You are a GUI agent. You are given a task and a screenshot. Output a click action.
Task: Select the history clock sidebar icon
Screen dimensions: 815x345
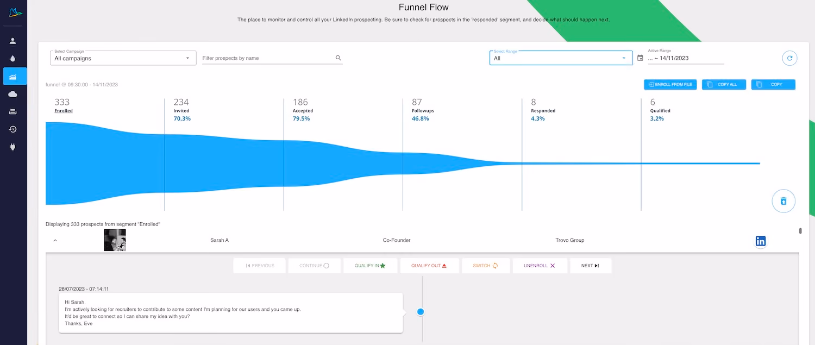[13, 129]
